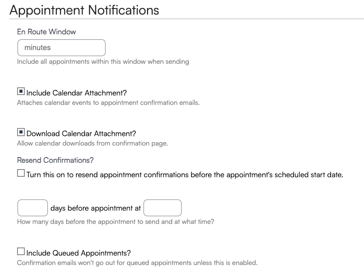The width and height of the screenshot is (364, 271).
Task: Click the 'En Route Window' field label
Action: (x=47, y=32)
